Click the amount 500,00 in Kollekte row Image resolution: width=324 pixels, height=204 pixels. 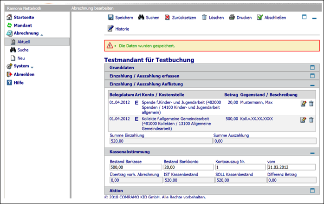232,119
